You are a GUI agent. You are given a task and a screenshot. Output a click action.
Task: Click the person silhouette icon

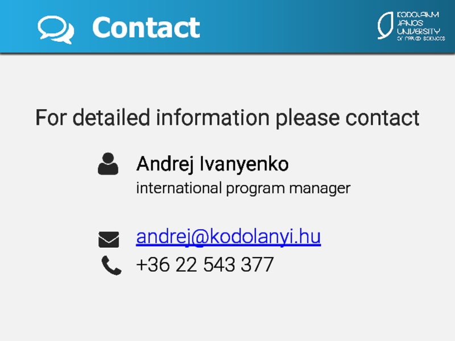107,164
